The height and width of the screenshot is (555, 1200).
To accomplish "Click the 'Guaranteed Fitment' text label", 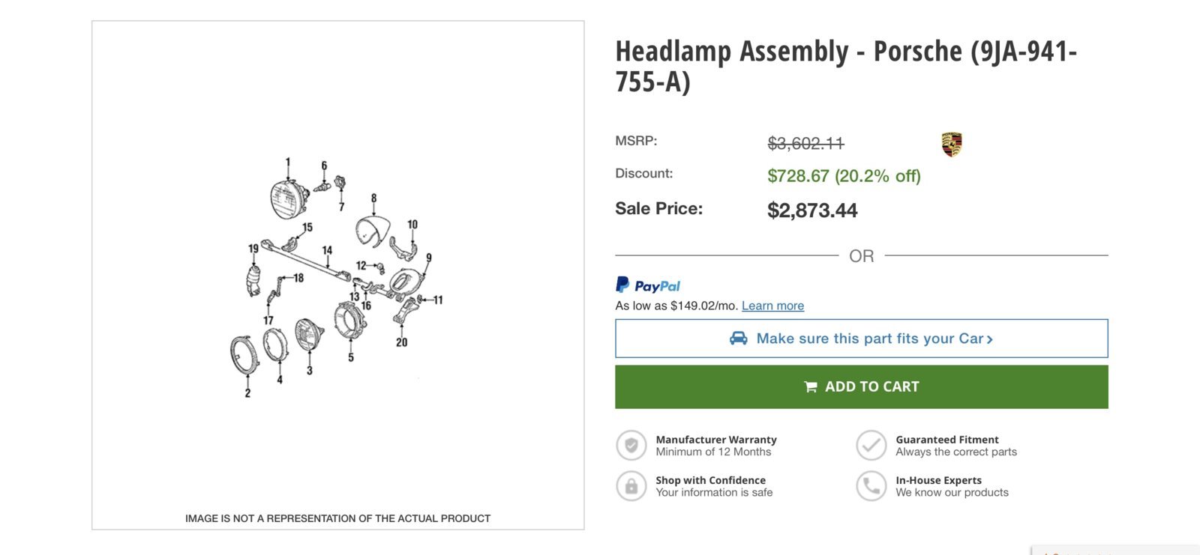I will [947, 440].
